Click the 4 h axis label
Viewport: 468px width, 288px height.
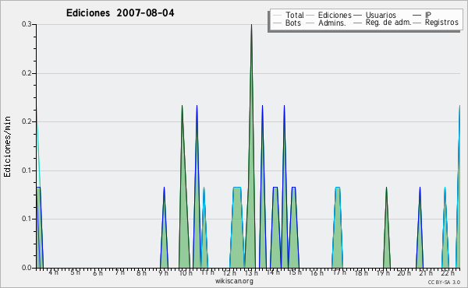(x=53, y=272)
